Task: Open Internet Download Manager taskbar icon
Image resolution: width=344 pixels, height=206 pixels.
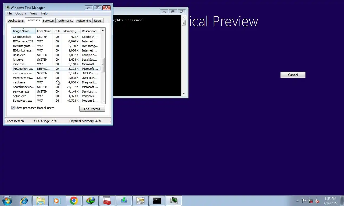Action: (90, 201)
